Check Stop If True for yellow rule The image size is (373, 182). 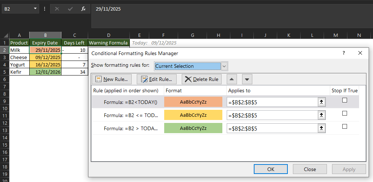pos(344,114)
